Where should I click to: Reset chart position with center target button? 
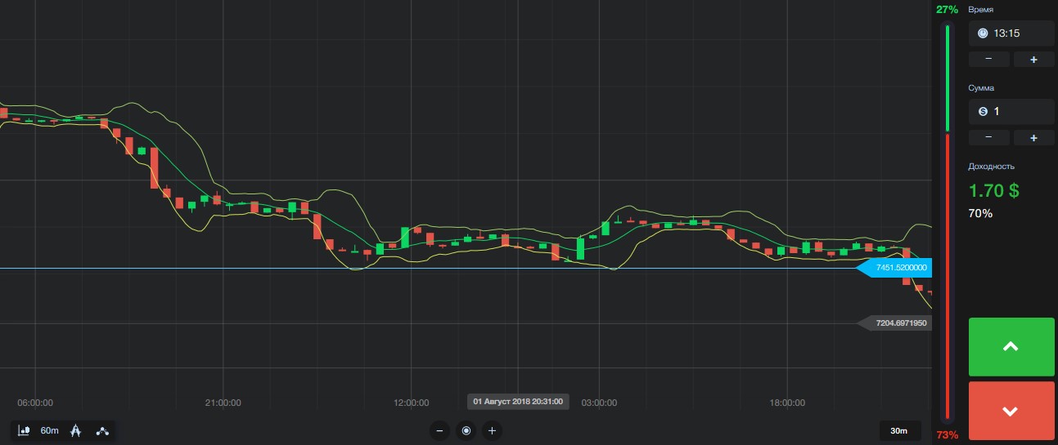[x=466, y=430]
